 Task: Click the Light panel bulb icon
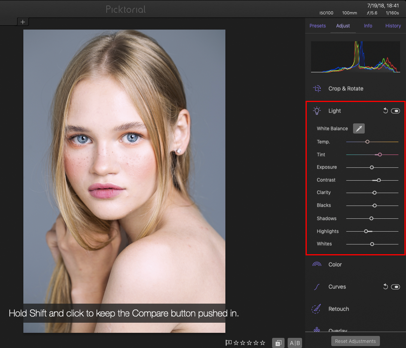317,111
